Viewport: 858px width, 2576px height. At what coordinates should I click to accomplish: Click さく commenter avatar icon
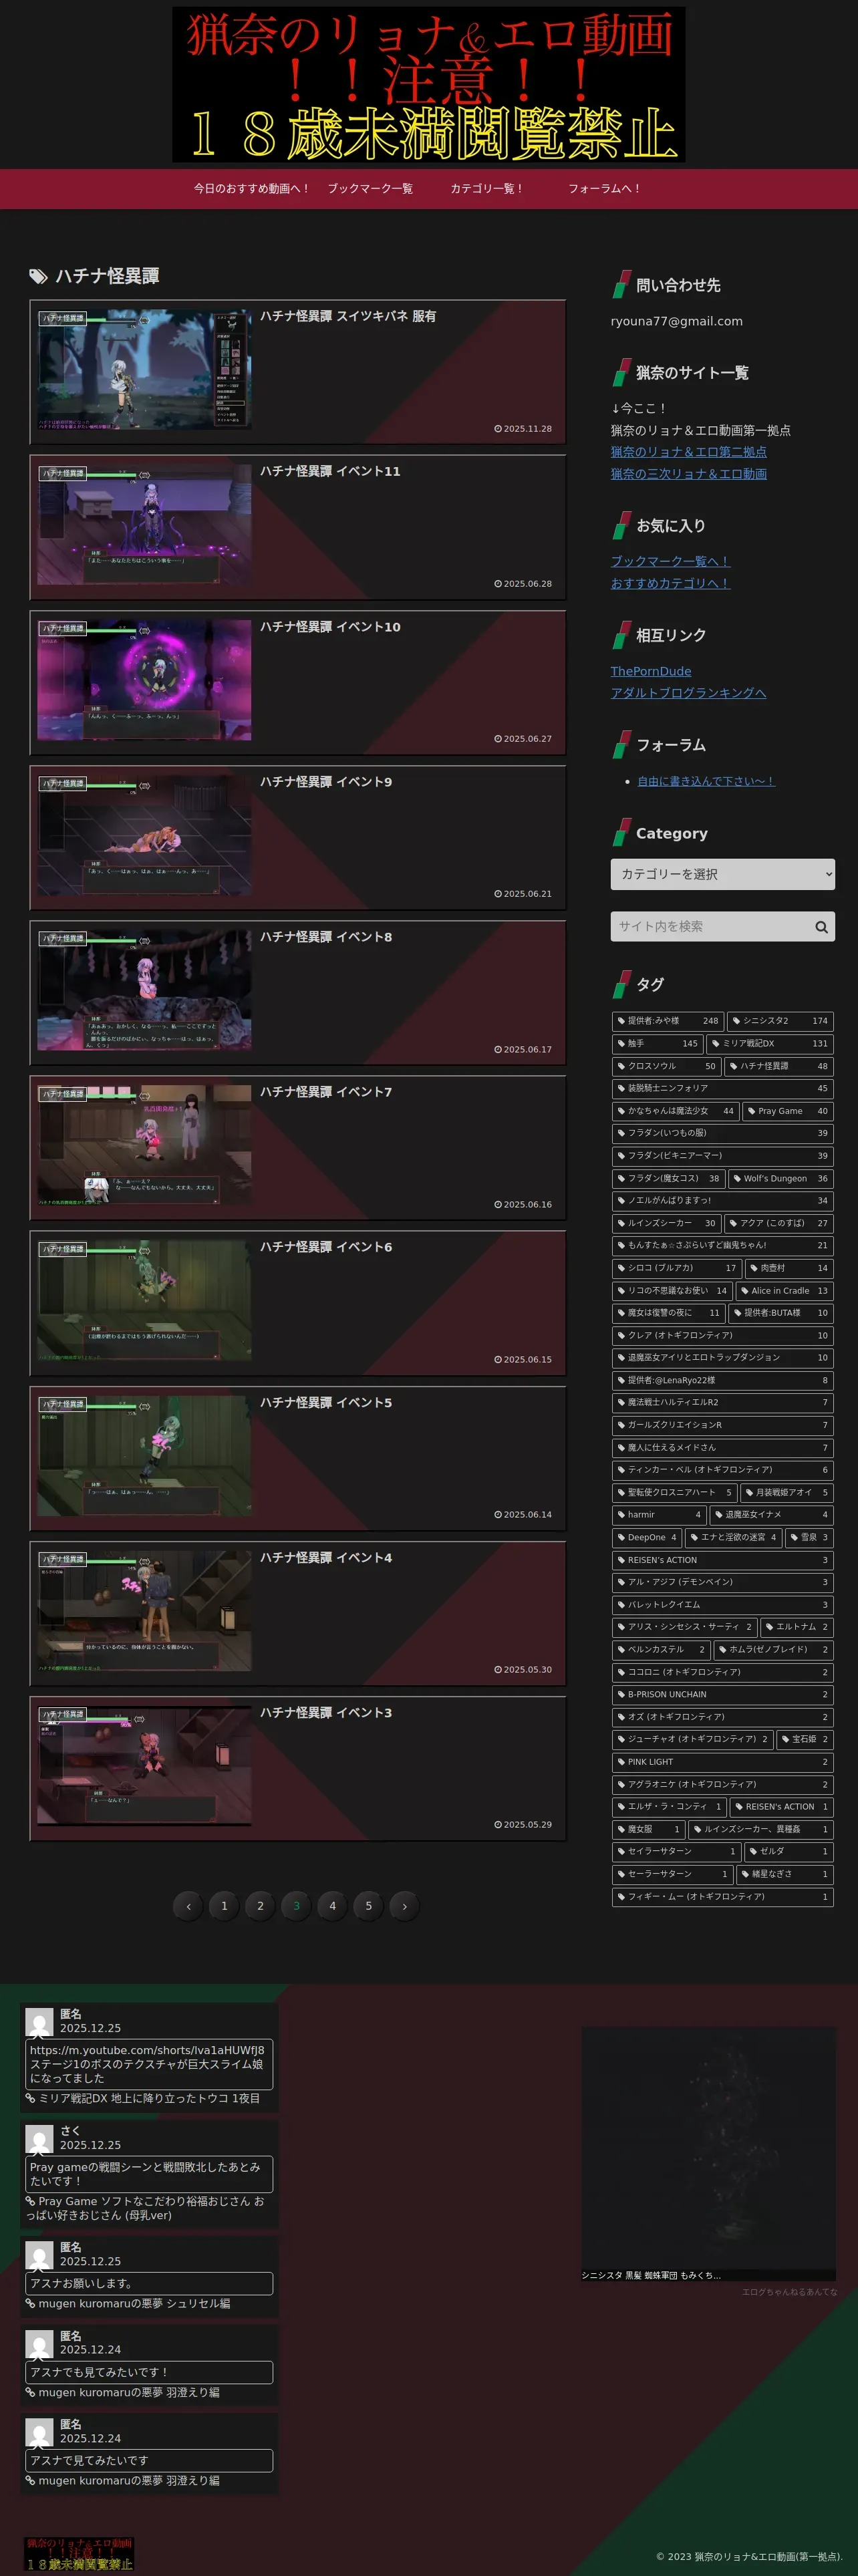coord(39,2138)
